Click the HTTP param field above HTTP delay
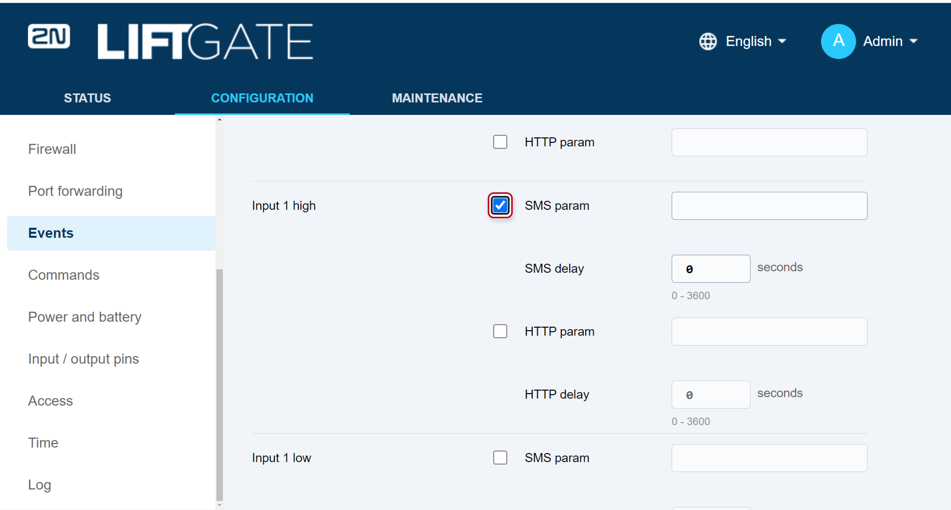The image size is (951, 510). click(769, 332)
